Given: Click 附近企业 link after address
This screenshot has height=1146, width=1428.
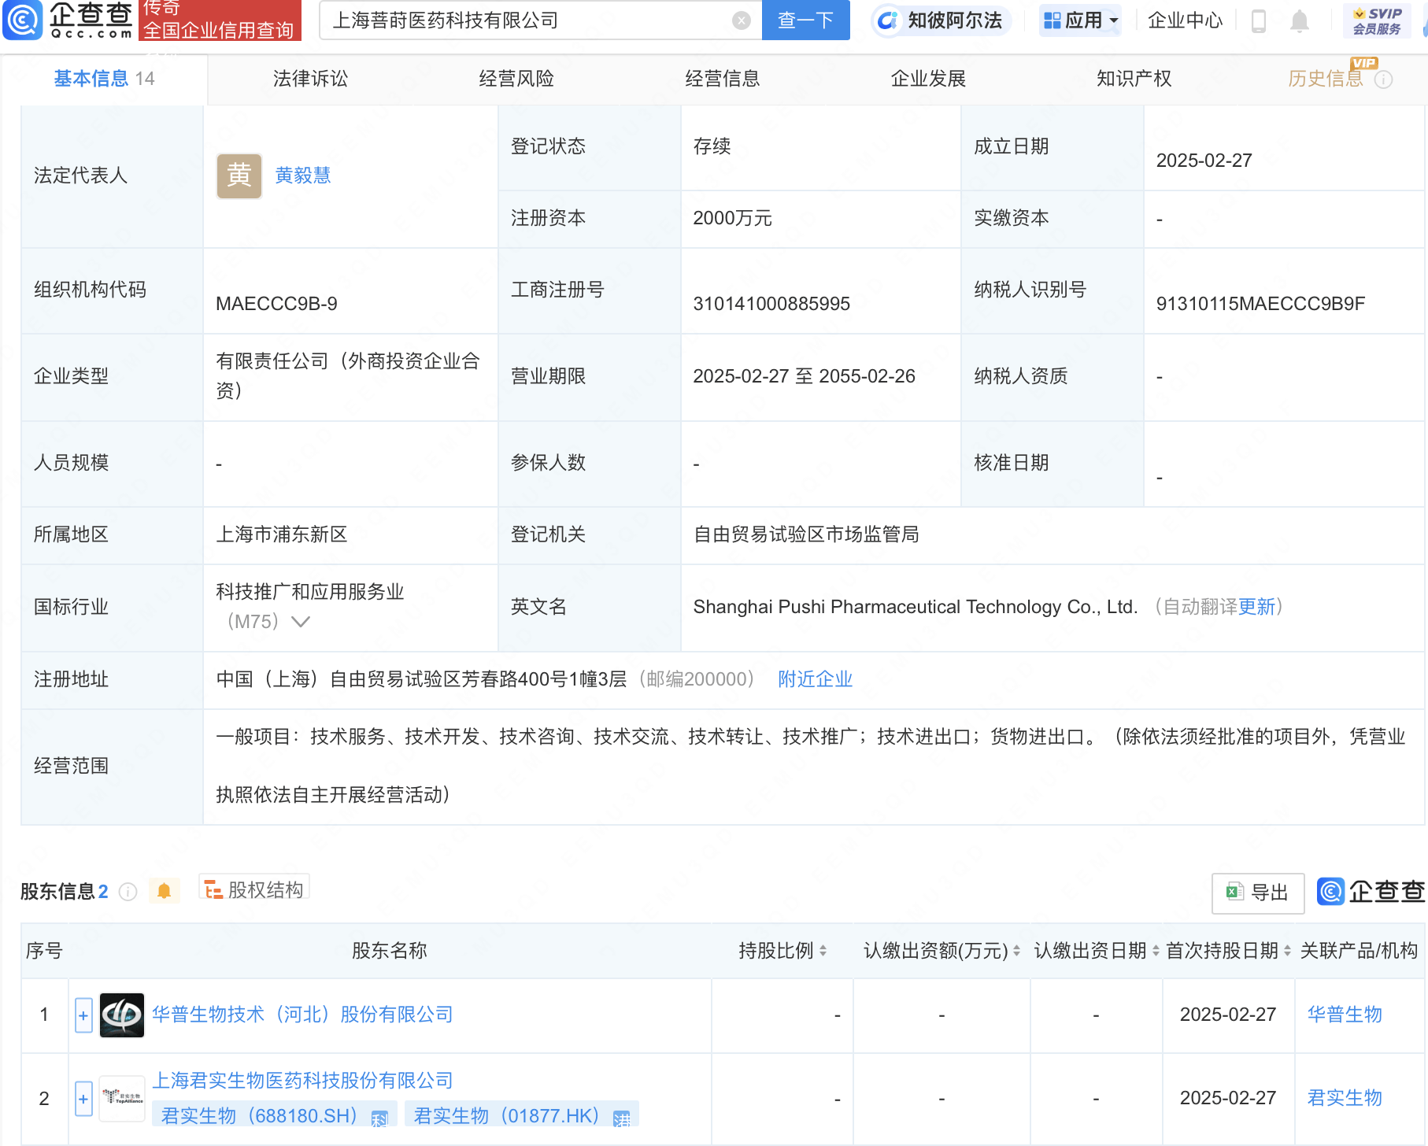Looking at the screenshot, I should (816, 679).
